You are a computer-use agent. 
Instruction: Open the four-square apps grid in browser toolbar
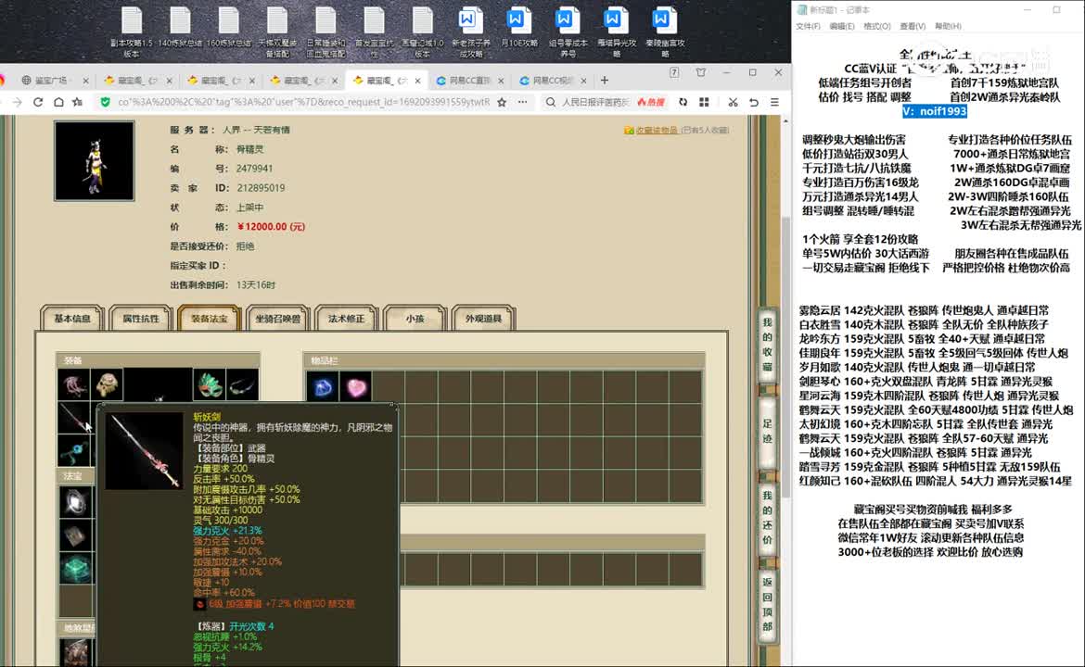click(704, 102)
